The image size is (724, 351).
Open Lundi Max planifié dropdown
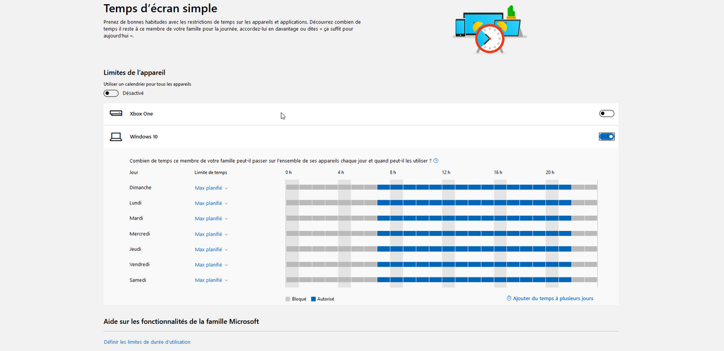211,203
